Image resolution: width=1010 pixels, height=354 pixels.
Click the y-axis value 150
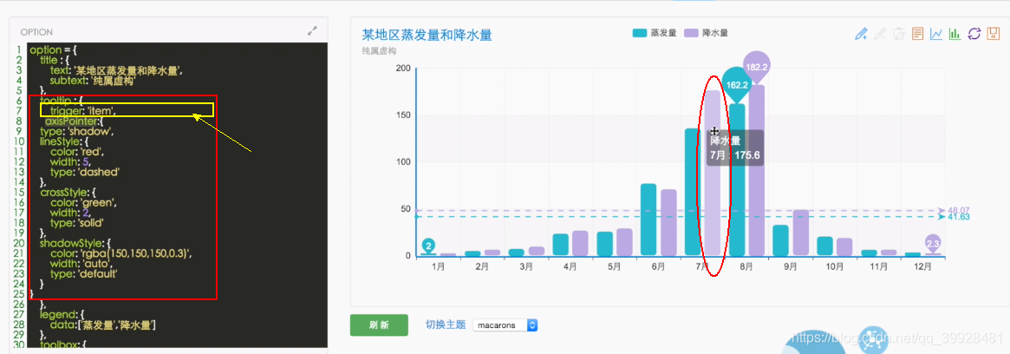[x=403, y=115]
